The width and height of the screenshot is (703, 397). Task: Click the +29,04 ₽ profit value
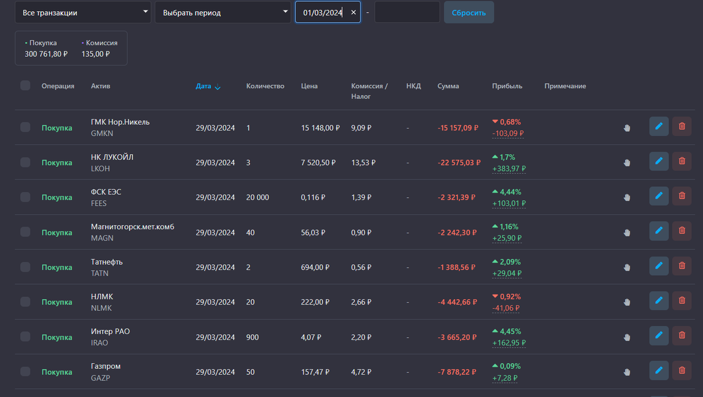click(507, 273)
